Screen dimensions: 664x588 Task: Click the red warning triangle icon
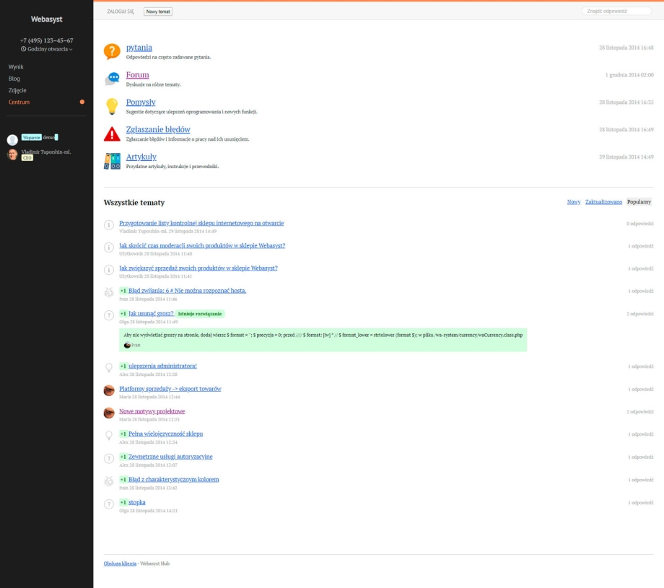tap(112, 133)
